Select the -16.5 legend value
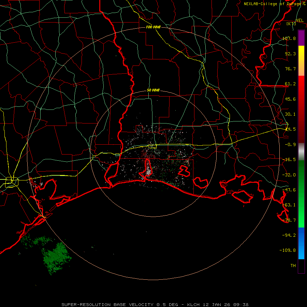 (289, 160)
